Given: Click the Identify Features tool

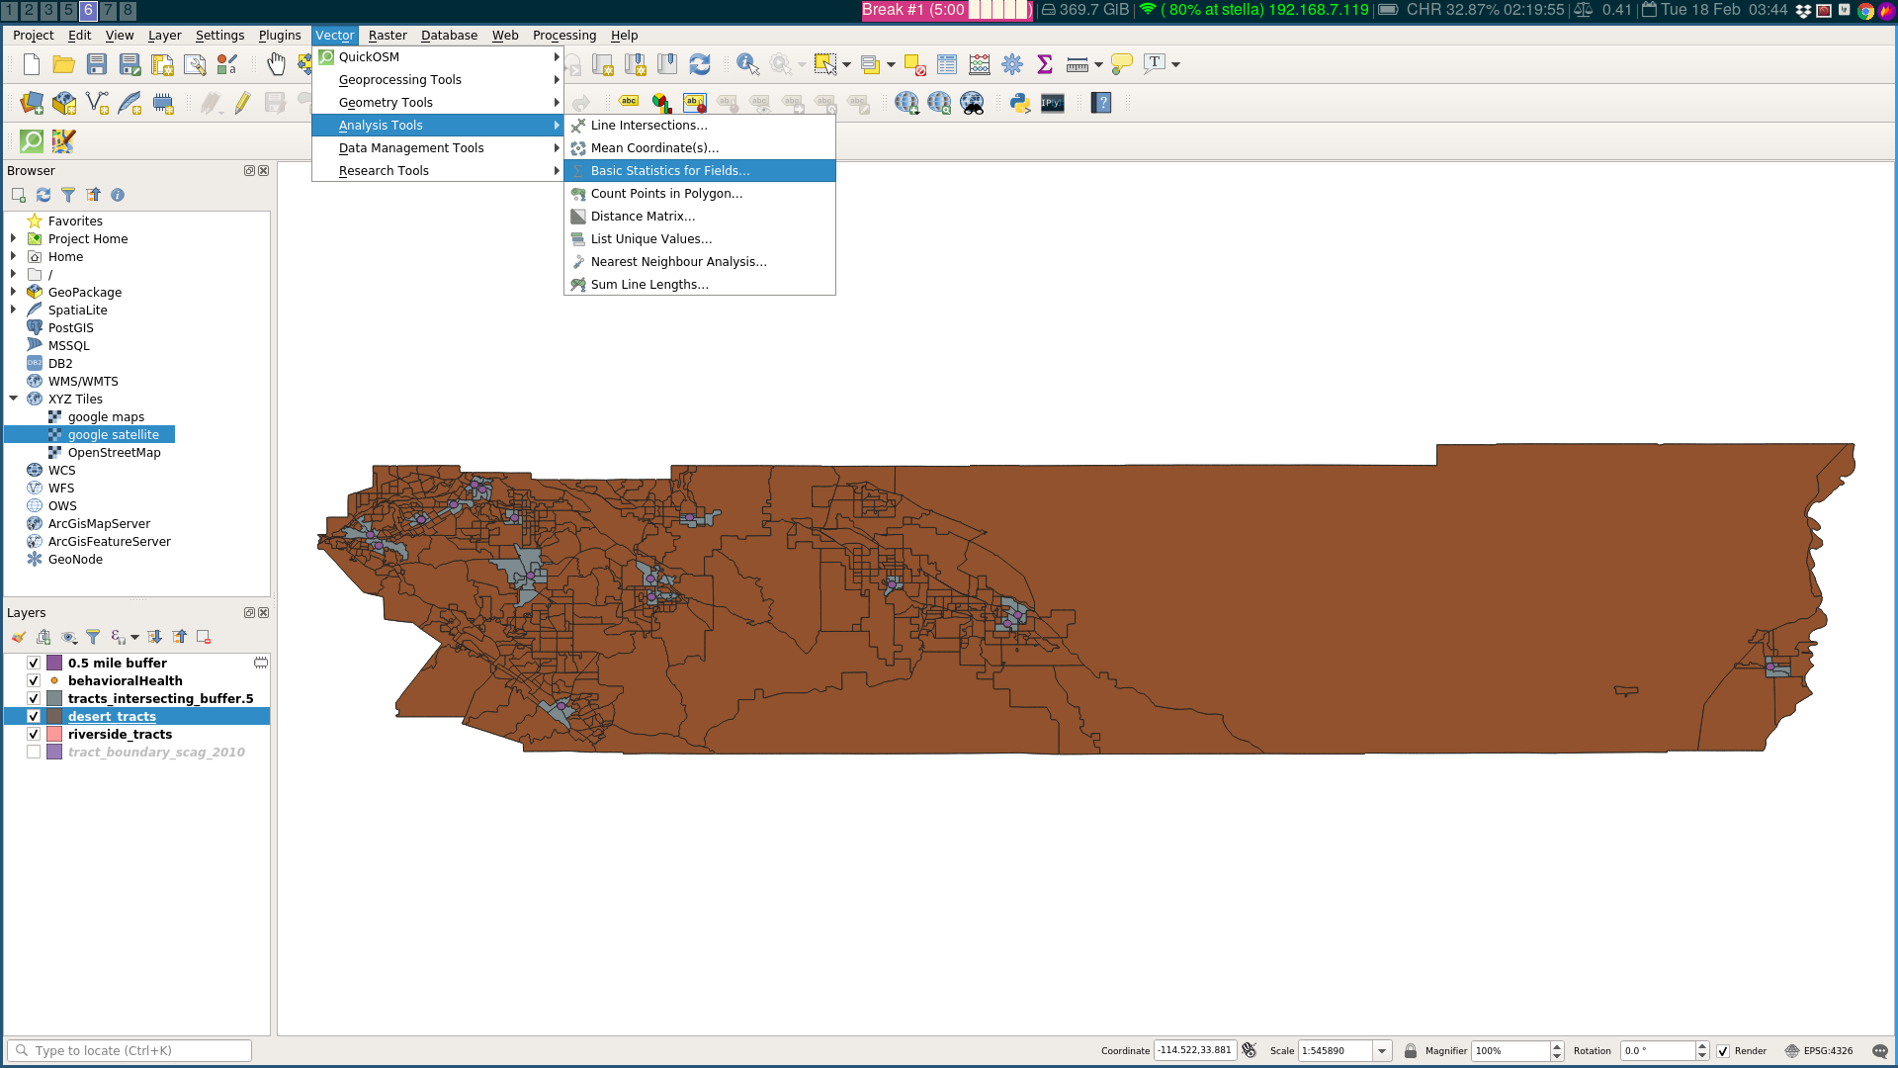Looking at the screenshot, I should coord(747,64).
